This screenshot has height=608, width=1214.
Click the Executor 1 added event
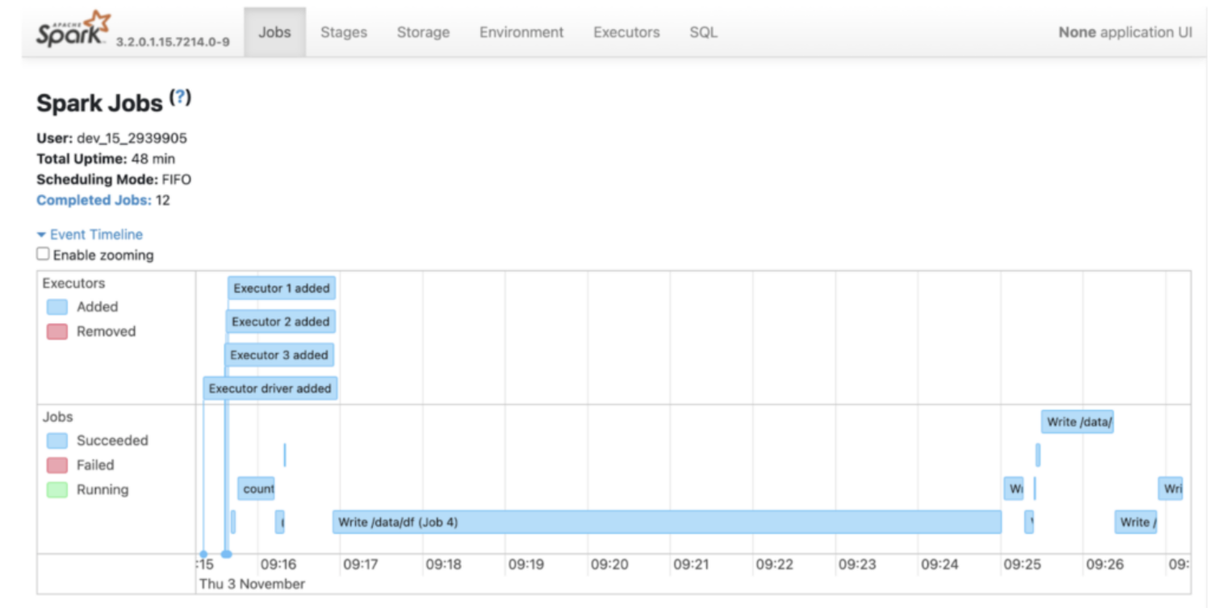(281, 289)
